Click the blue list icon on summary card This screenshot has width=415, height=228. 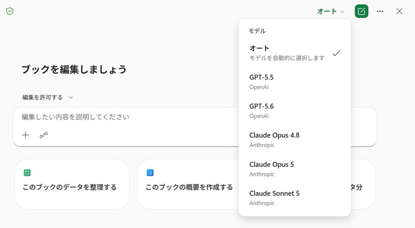(x=150, y=173)
